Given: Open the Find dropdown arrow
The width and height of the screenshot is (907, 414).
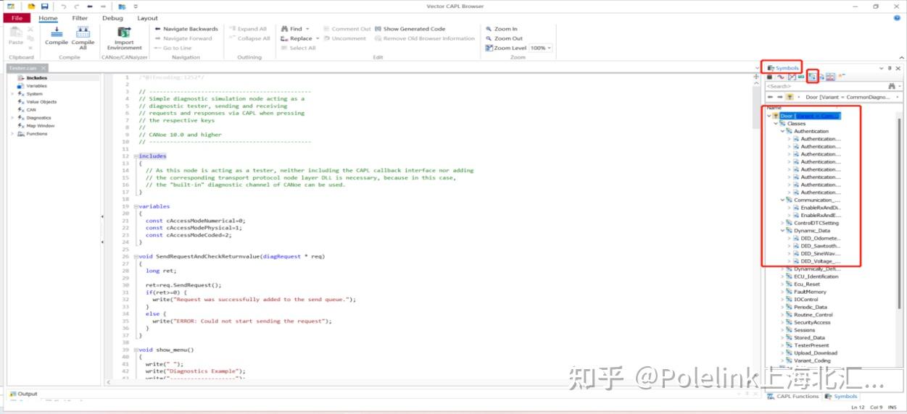Looking at the screenshot, I should coord(307,29).
